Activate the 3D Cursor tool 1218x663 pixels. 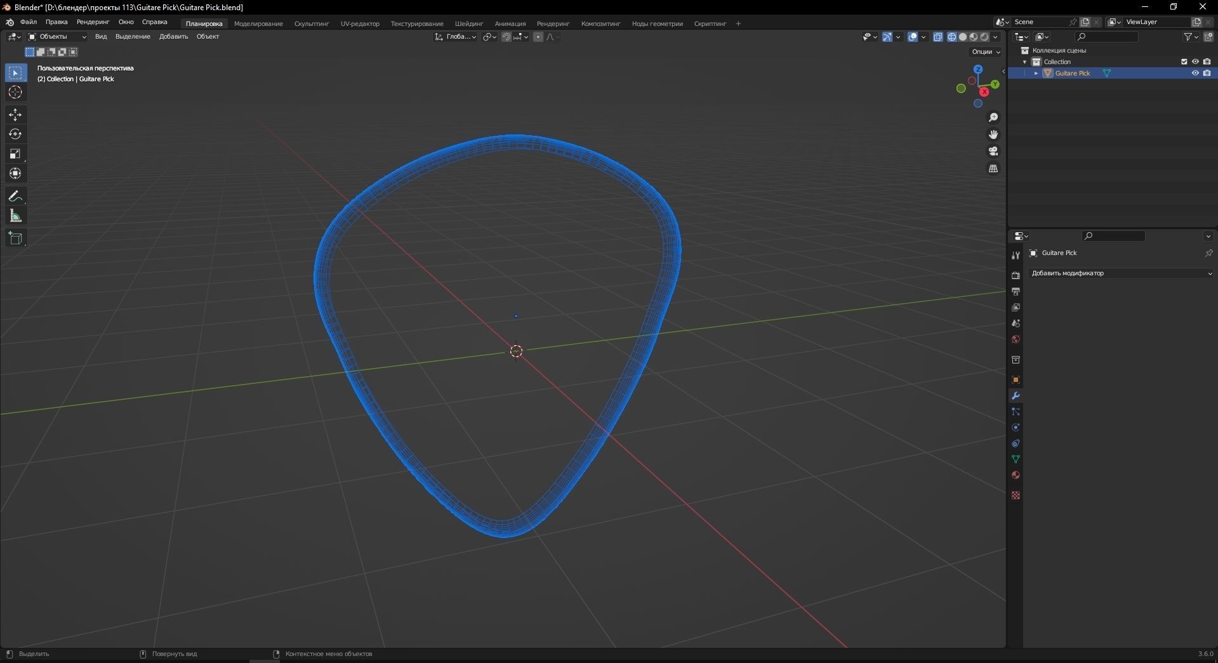[15, 93]
